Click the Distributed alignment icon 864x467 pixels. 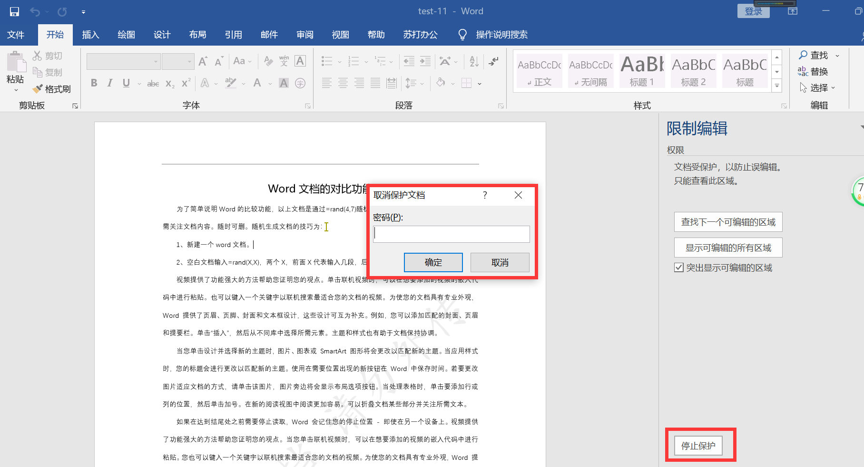[392, 83]
